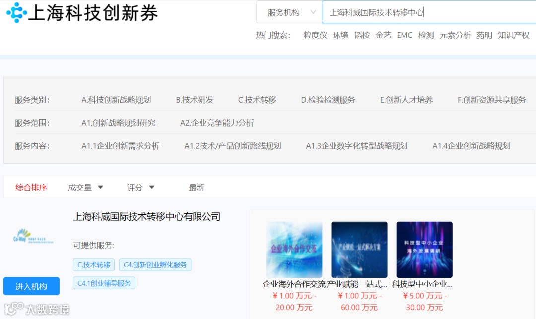Search hot keyword 元素分析
Image resolution: width=536 pixels, height=319 pixels.
[x=455, y=35]
